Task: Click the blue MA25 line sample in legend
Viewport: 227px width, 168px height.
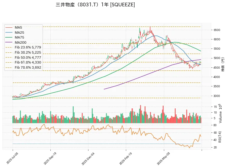Action: tap(9, 33)
